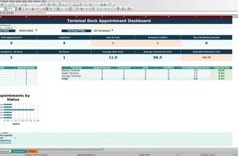The image size is (238, 156).
Task: Toggle Bold formatting
Action: click(x=20, y=9)
